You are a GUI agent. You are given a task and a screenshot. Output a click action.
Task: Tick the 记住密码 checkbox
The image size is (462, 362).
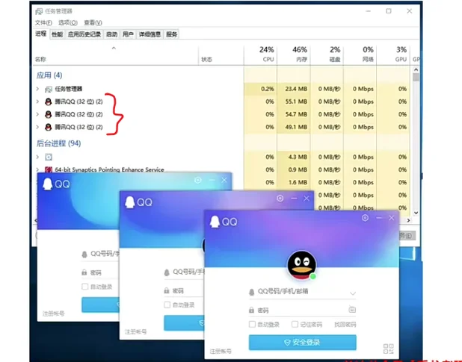tap(294, 325)
